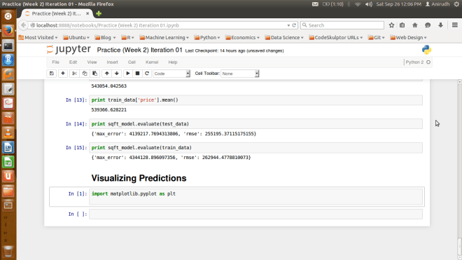Open the Data Science bookmarks folder
The image size is (462, 260).
tap(284, 37)
